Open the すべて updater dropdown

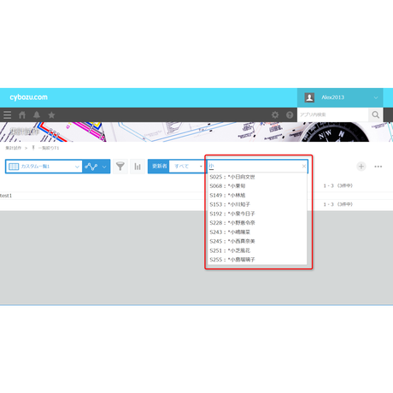(187, 167)
